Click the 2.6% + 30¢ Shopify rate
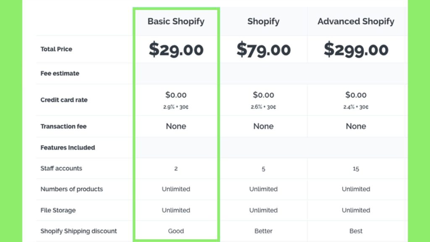The height and width of the screenshot is (242, 430). [263, 107]
